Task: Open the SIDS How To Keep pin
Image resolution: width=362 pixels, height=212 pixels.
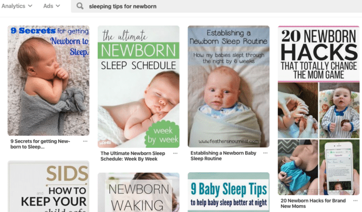Action: coord(48,186)
